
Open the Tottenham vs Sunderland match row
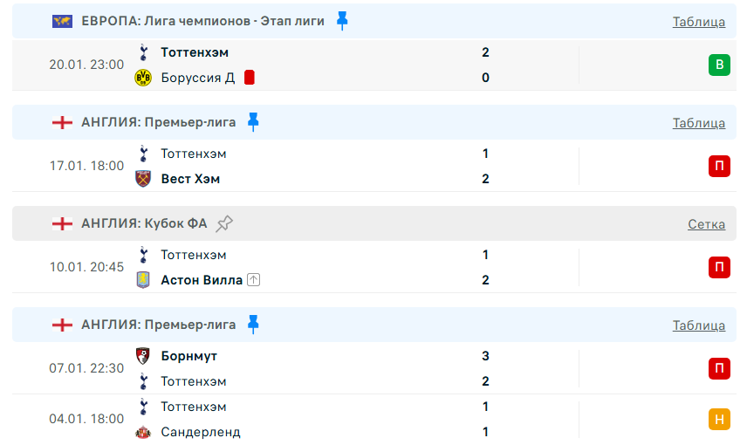(349, 419)
